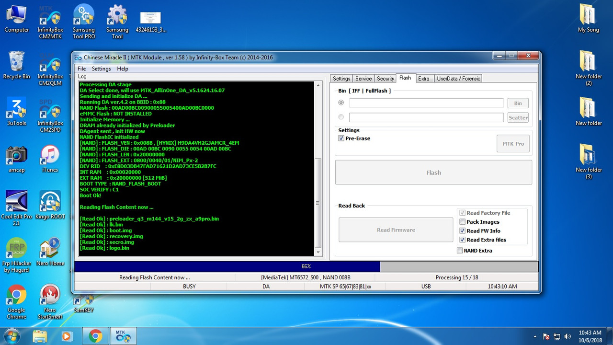This screenshot has height=345, width=613.
Task: Open InfinityBox CM2MTK desktop shortcut
Action: pyautogui.click(x=50, y=23)
